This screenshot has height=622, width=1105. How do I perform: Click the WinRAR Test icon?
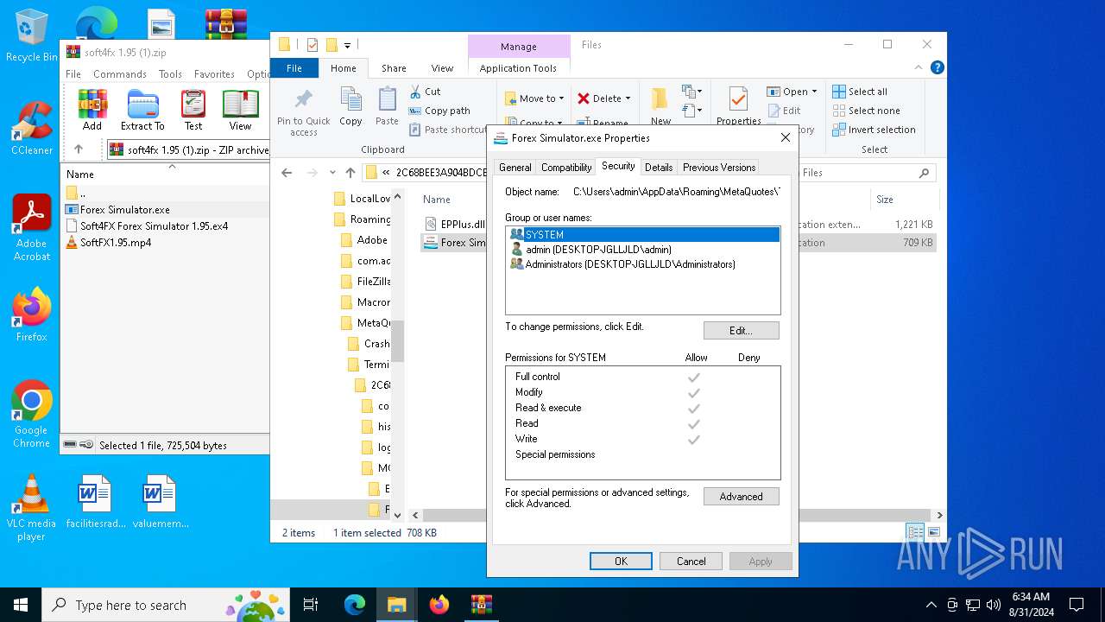coord(193,110)
